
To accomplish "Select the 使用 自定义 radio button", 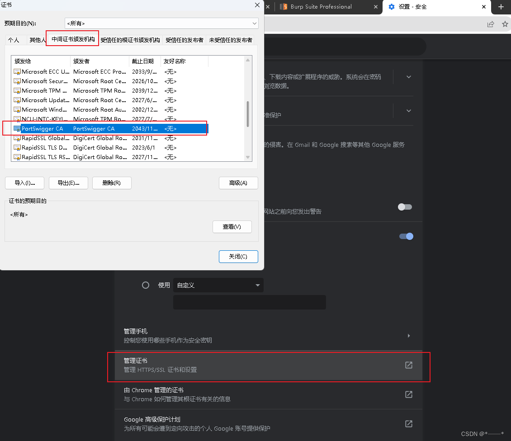I will click(146, 285).
